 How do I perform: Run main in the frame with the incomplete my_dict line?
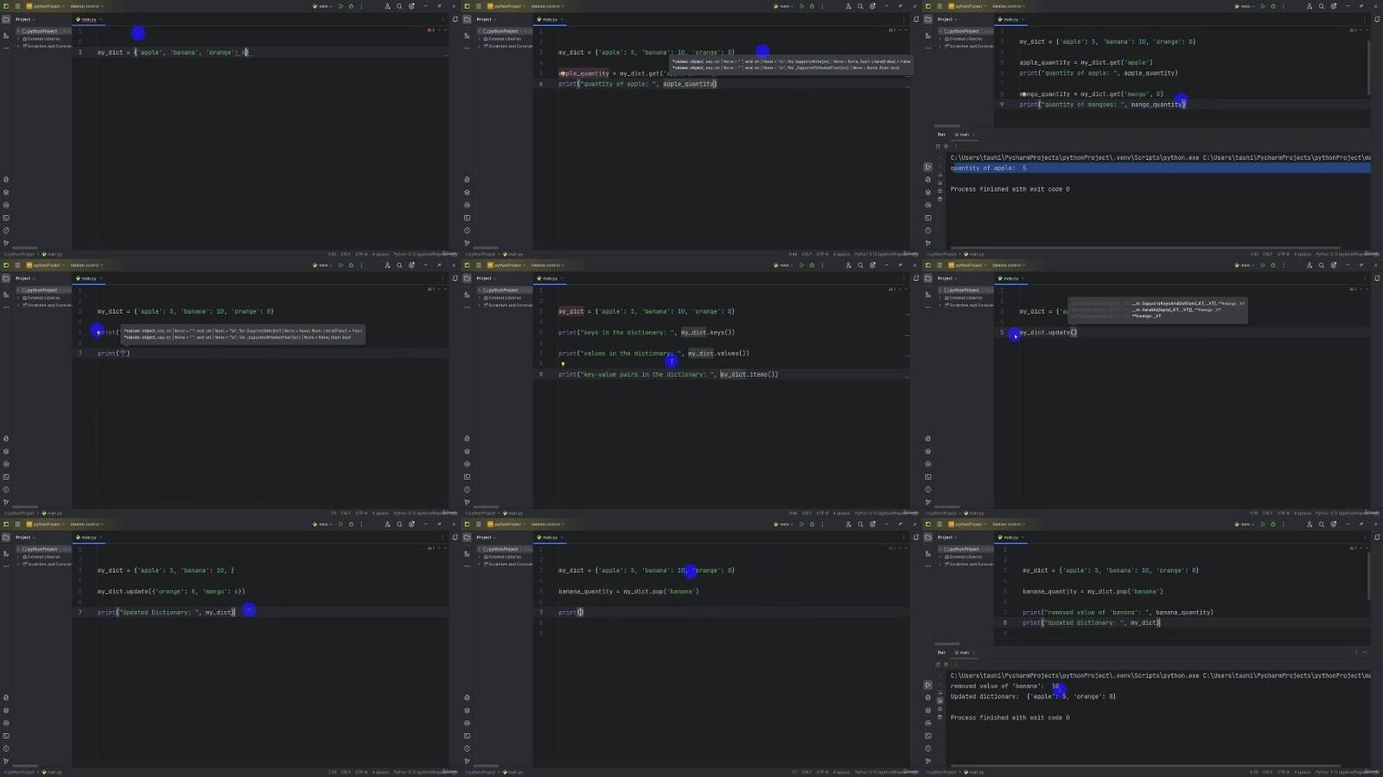pyautogui.click(x=341, y=6)
